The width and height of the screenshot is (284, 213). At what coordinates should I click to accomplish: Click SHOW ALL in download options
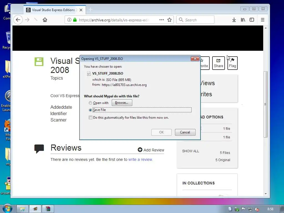tap(191, 151)
